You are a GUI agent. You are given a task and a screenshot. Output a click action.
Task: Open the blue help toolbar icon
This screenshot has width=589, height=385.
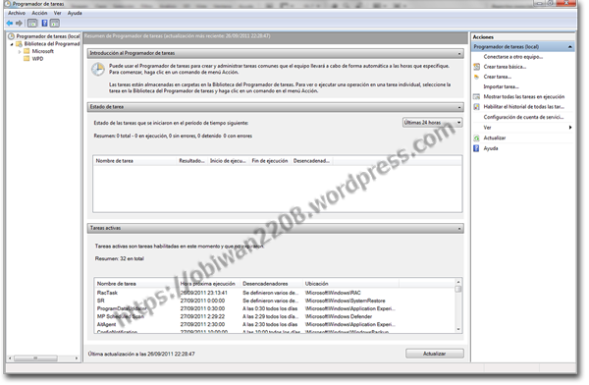[x=44, y=24]
